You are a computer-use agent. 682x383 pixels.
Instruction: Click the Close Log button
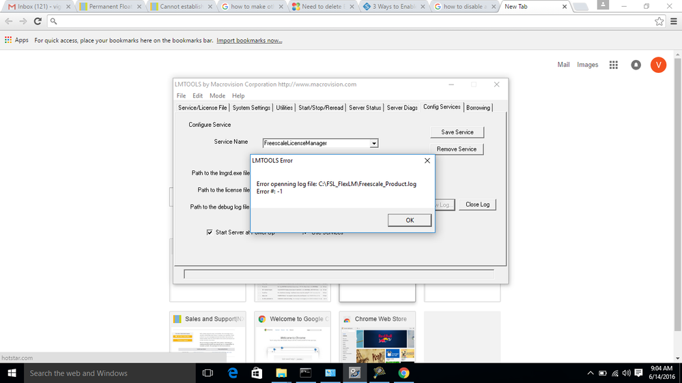tap(477, 204)
